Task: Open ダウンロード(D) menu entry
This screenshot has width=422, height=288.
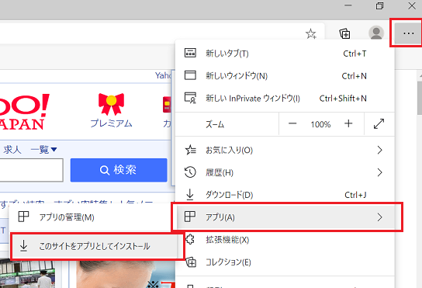Action: (x=285, y=195)
